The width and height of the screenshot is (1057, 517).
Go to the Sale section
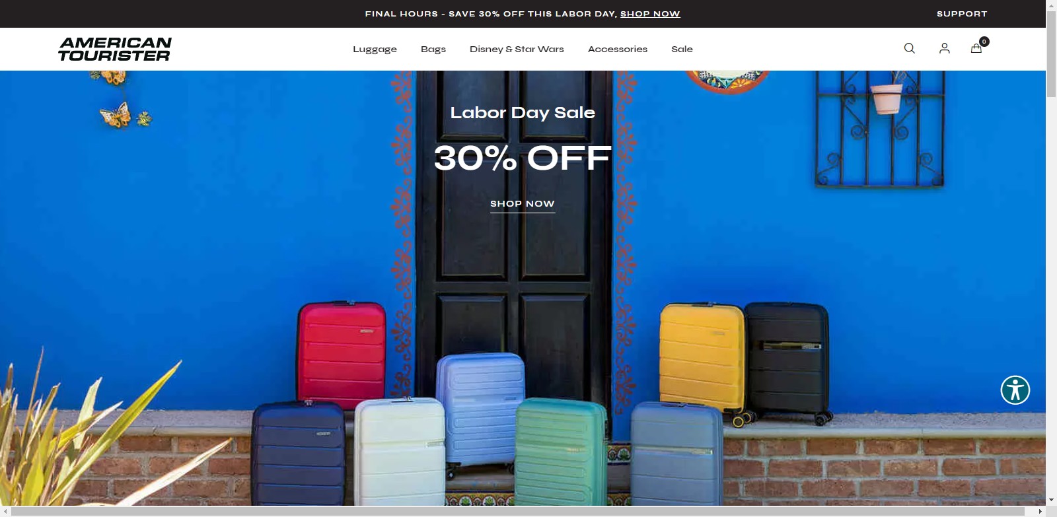tap(682, 49)
